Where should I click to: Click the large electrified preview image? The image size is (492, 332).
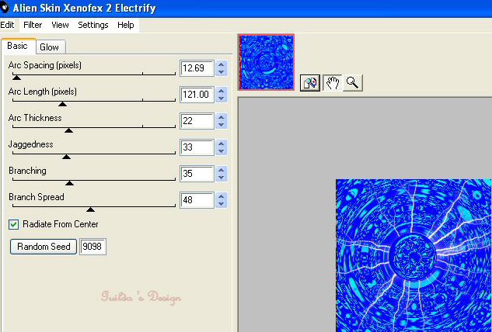(x=413, y=255)
